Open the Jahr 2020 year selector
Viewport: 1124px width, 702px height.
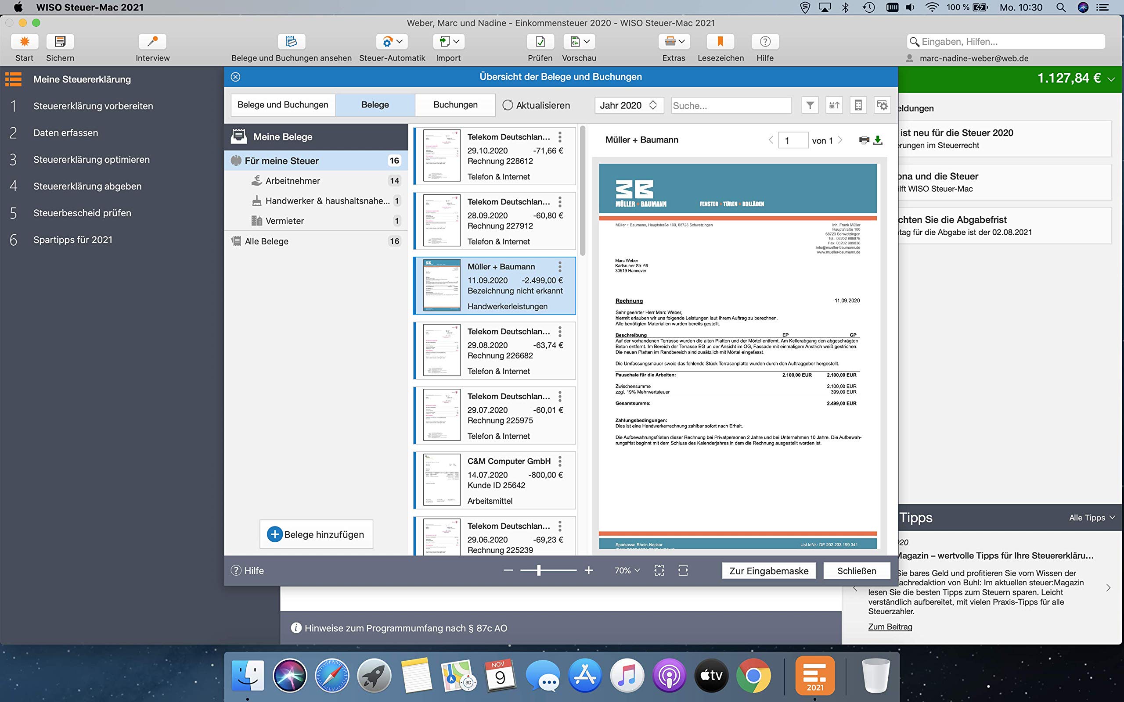[629, 105]
